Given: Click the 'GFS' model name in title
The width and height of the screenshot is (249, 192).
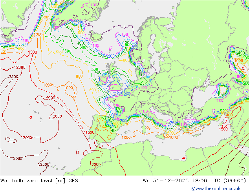Looking at the screenshot, I should (73, 181).
